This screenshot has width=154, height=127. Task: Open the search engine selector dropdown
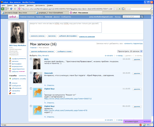(125, 9)
